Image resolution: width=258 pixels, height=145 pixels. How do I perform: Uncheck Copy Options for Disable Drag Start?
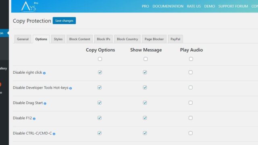100,103
